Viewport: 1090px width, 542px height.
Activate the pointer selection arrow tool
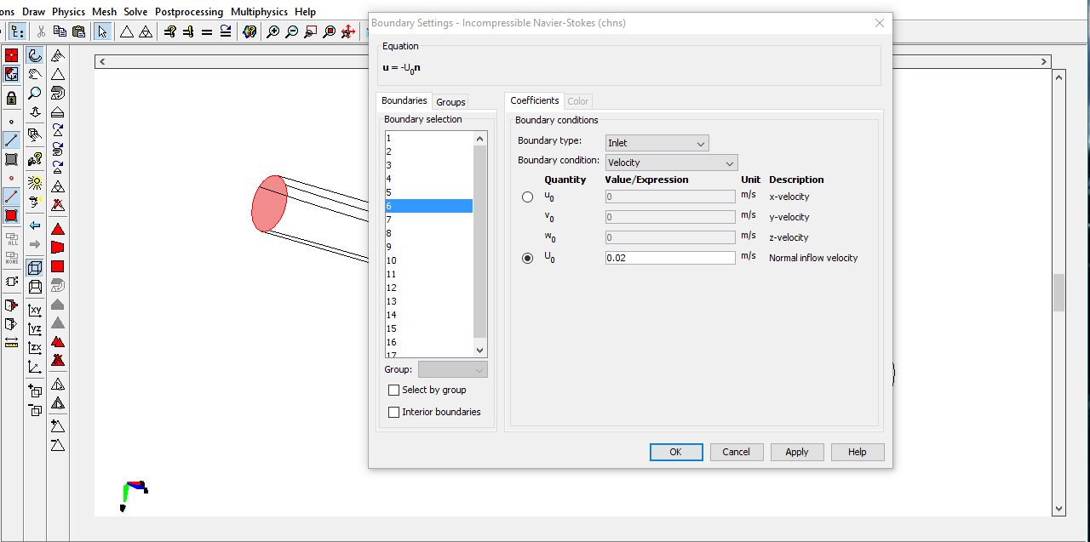pos(102,31)
